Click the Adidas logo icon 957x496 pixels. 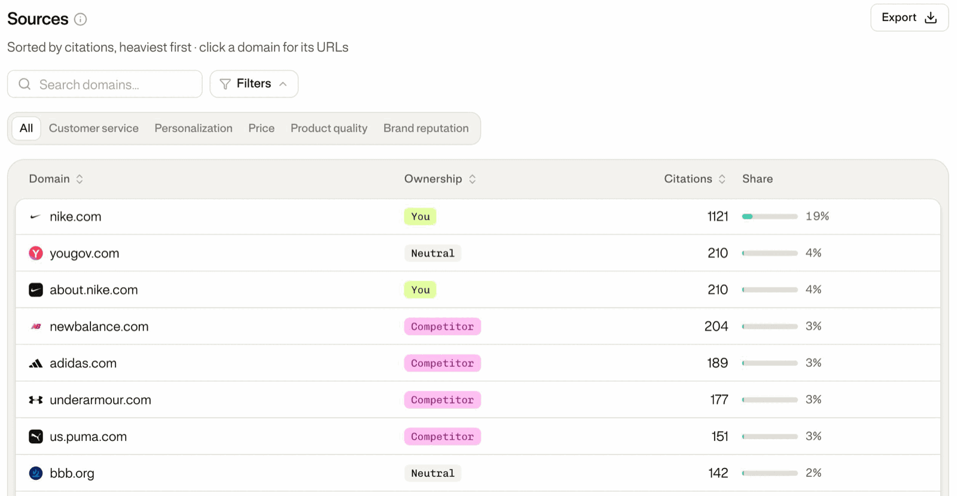pos(36,363)
